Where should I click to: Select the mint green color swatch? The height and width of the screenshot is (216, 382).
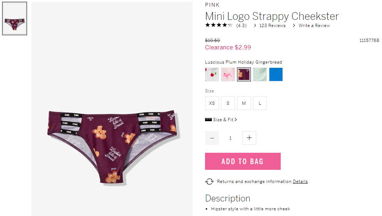[x=260, y=74]
